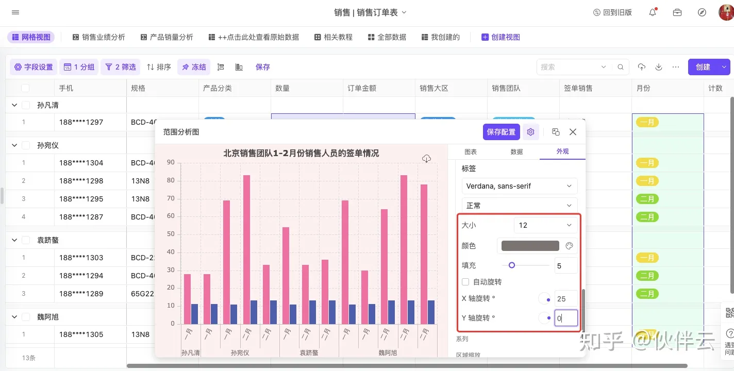Click the notification bell icon
Screen dimensions: 734x371
coord(653,12)
